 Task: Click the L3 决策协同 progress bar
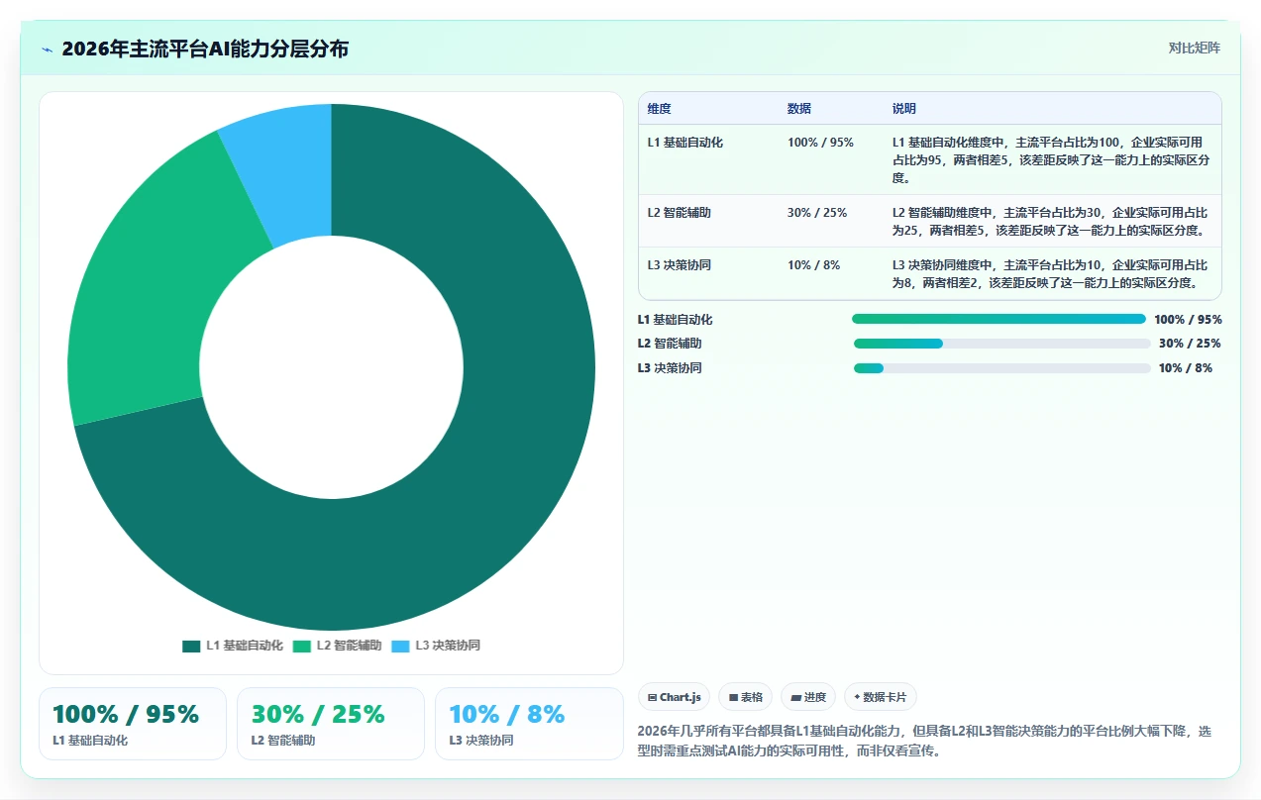(1001, 368)
